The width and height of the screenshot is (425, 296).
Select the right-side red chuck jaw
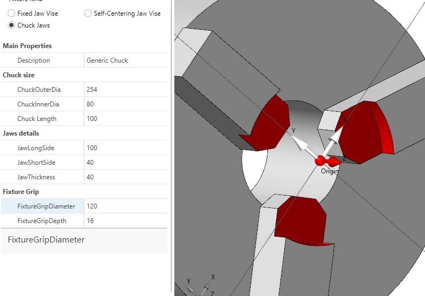coord(363,132)
